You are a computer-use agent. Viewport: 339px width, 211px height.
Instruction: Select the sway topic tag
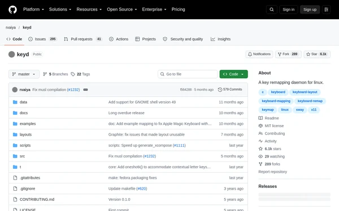(x=299, y=110)
